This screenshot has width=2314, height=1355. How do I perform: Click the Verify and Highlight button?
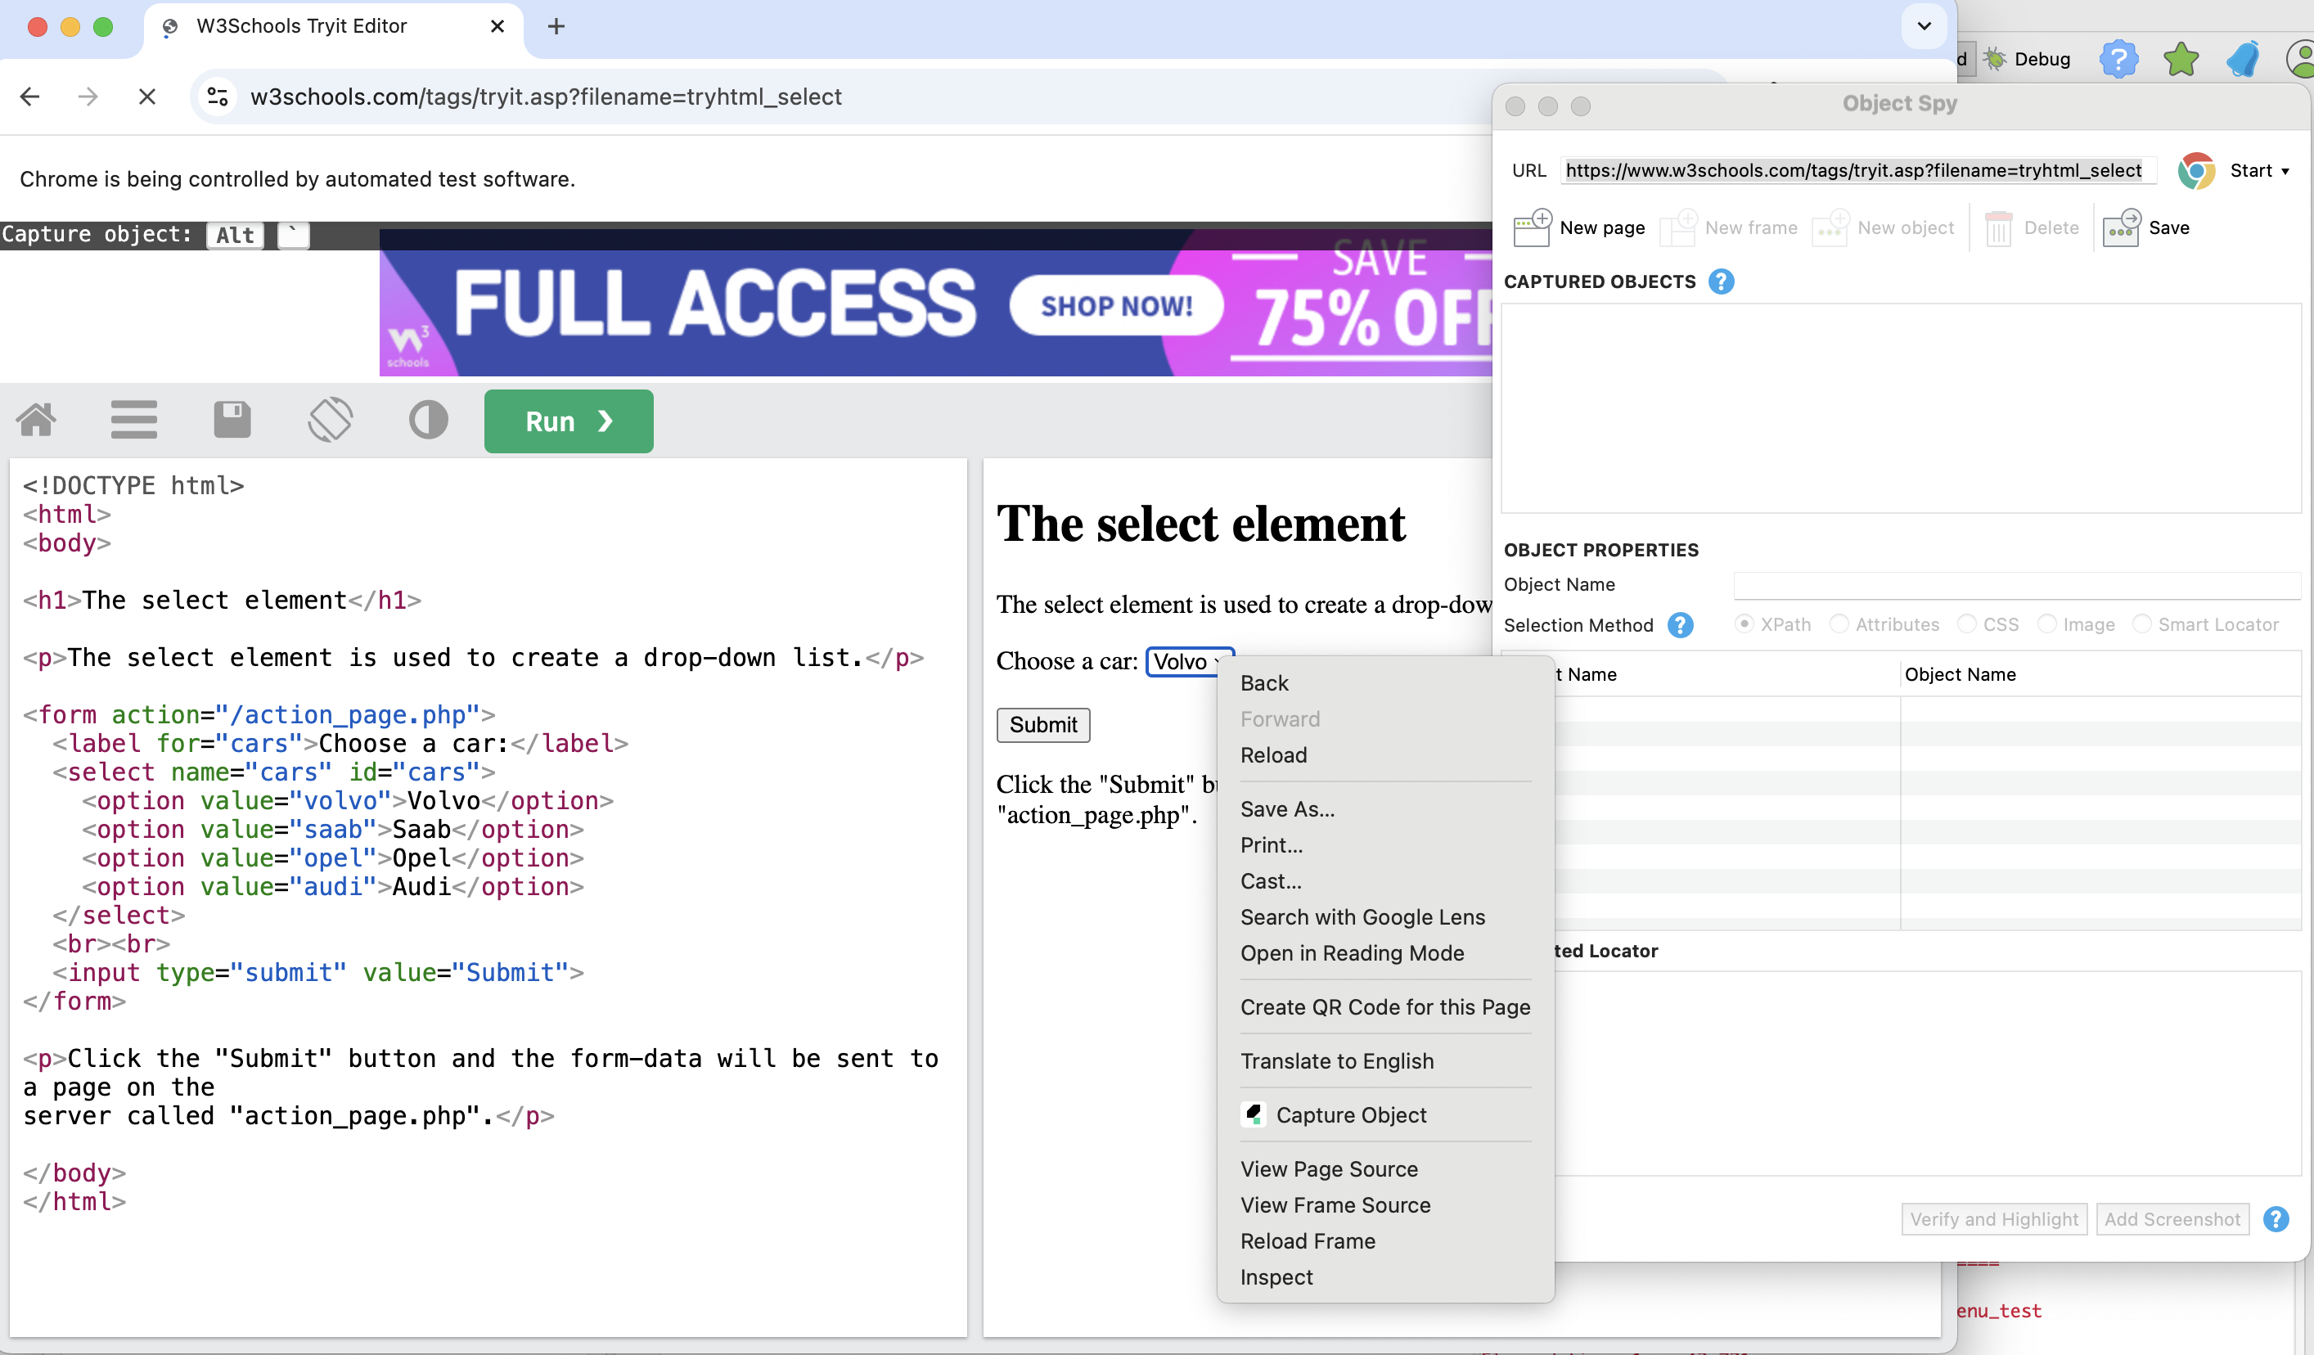[x=1993, y=1219]
